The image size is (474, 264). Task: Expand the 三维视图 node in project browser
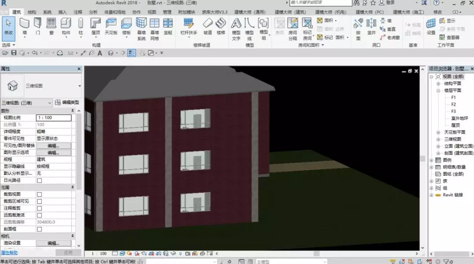click(438, 139)
